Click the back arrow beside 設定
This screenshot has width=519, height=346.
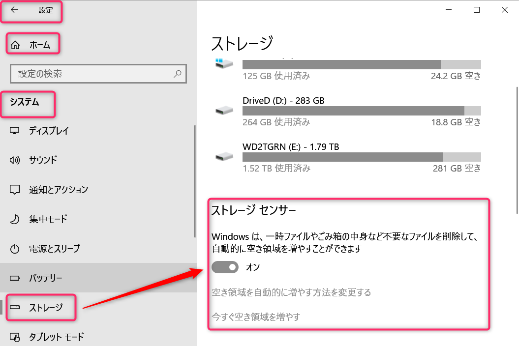(x=14, y=10)
